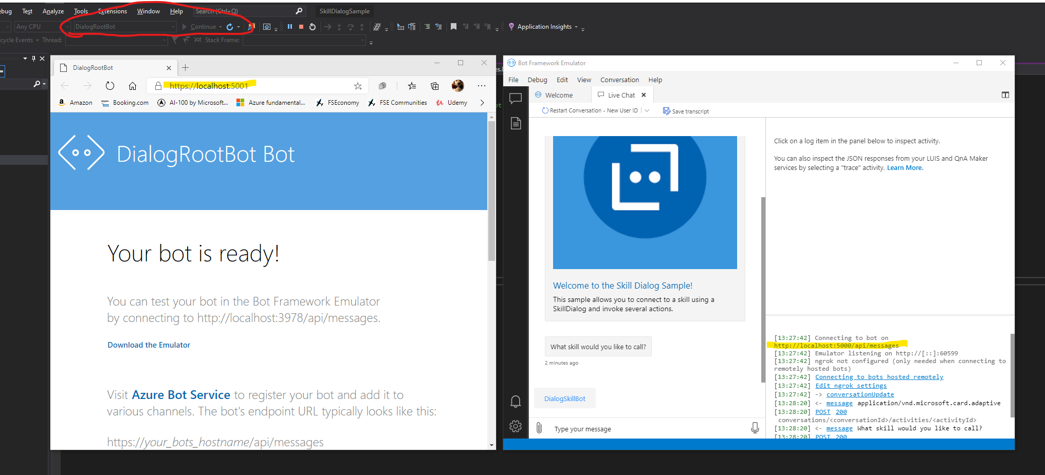Refresh the DialogRootBot browser page
This screenshot has width=1045, height=475.
[x=109, y=86]
